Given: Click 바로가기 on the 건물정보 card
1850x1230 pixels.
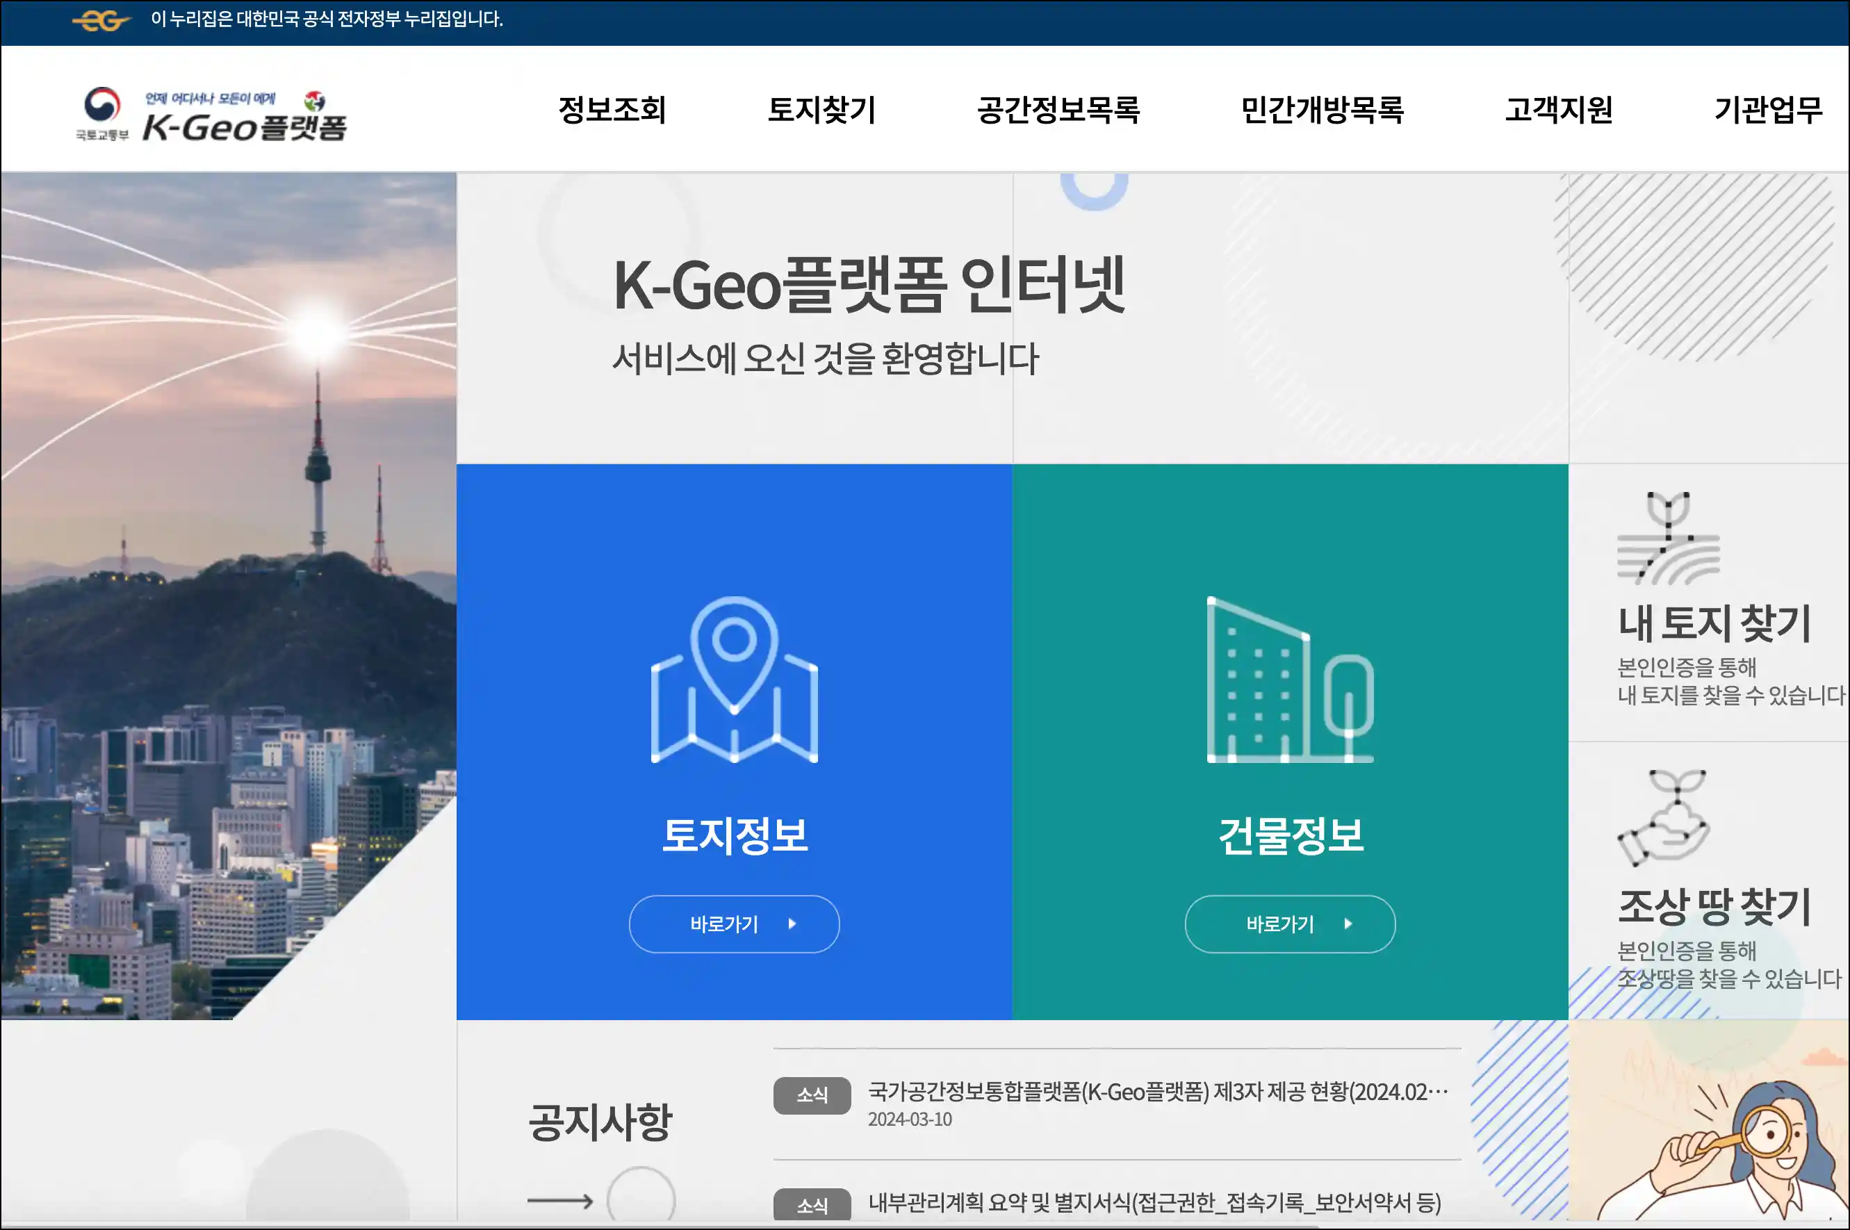Looking at the screenshot, I should point(1289,924).
